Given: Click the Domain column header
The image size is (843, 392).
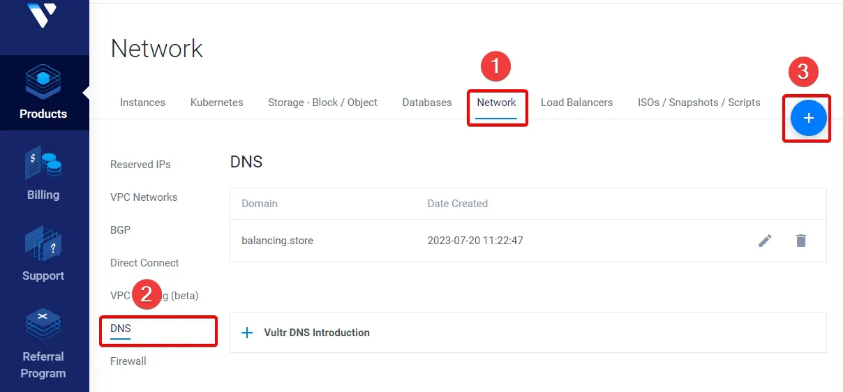Looking at the screenshot, I should coord(260,204).
